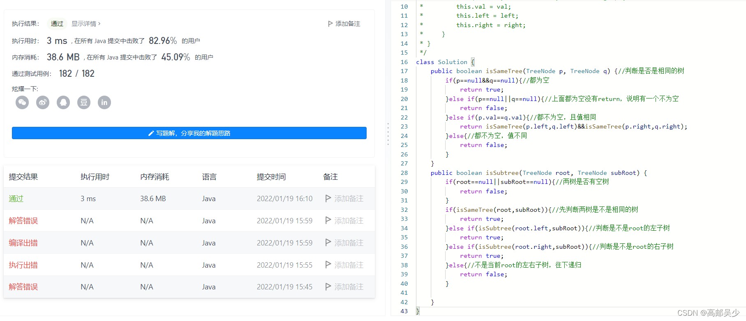Click the 内存消耗 column header
Viewport: 746px width, 321px height.
(x=155, y=177)
